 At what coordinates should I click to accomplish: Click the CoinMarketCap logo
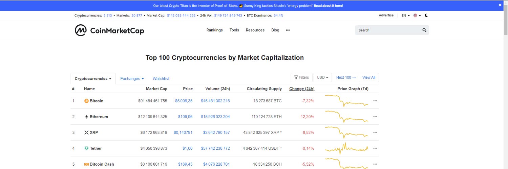pyautogui.click(x=109, y=30)
